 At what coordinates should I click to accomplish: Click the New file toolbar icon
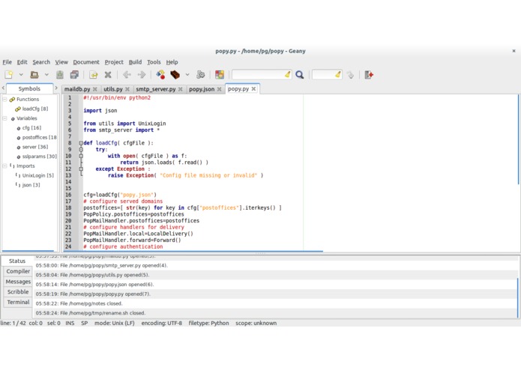[x=9, y=75]
